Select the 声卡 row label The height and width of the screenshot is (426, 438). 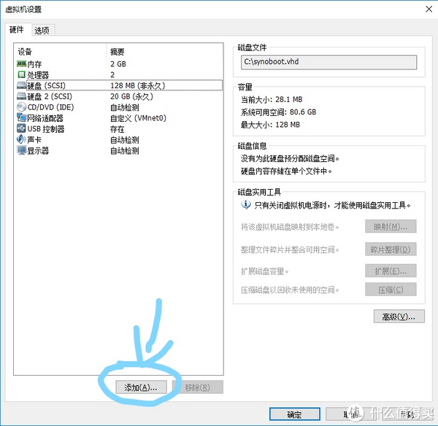[34, 139]
